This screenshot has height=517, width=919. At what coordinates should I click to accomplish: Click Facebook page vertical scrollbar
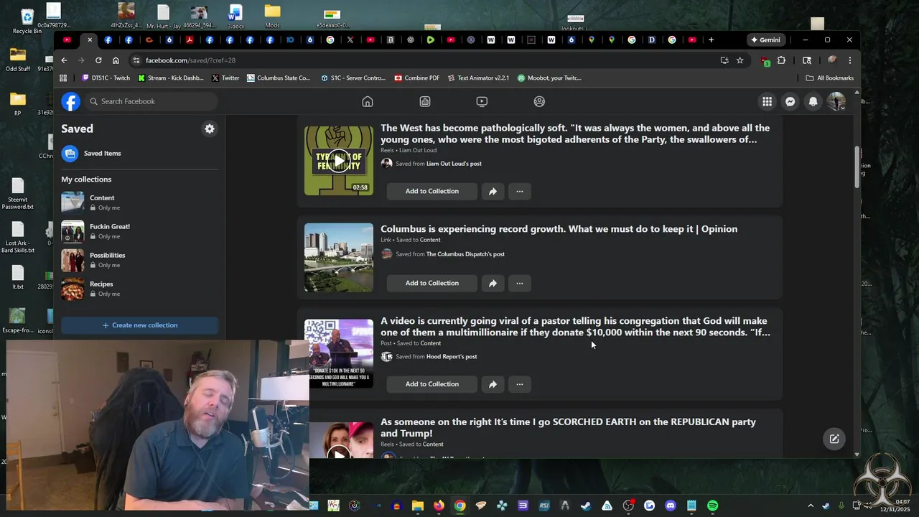click(x=856, y=167)
